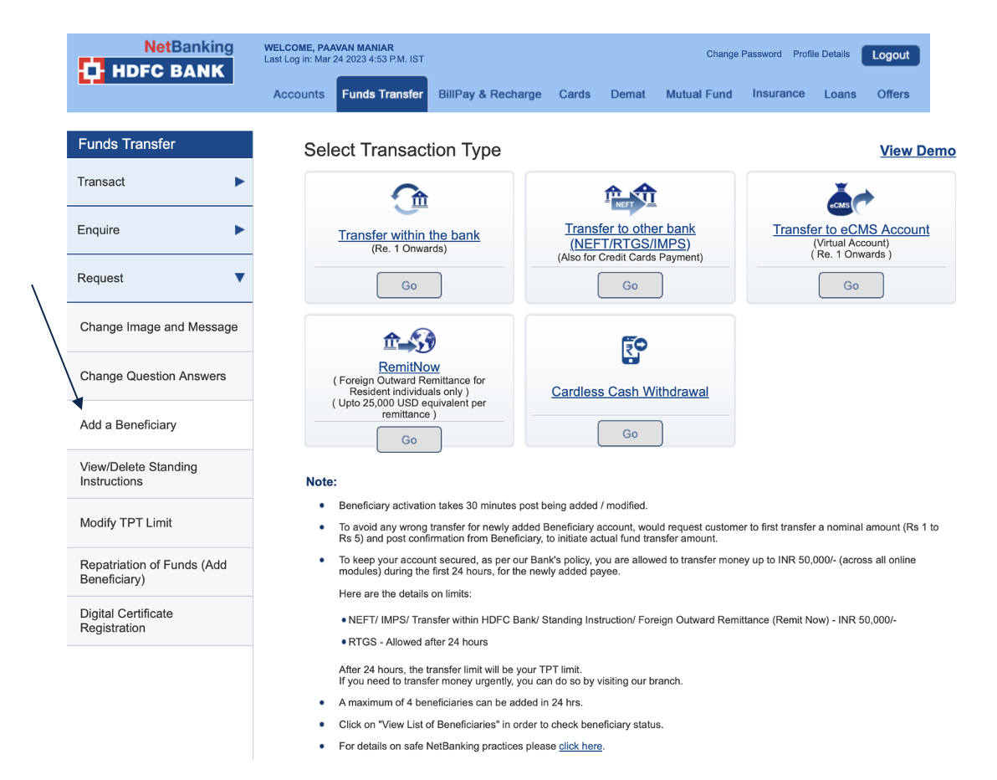Open the Accounts tab
997x780 pixels.
[x=299, y=95]
